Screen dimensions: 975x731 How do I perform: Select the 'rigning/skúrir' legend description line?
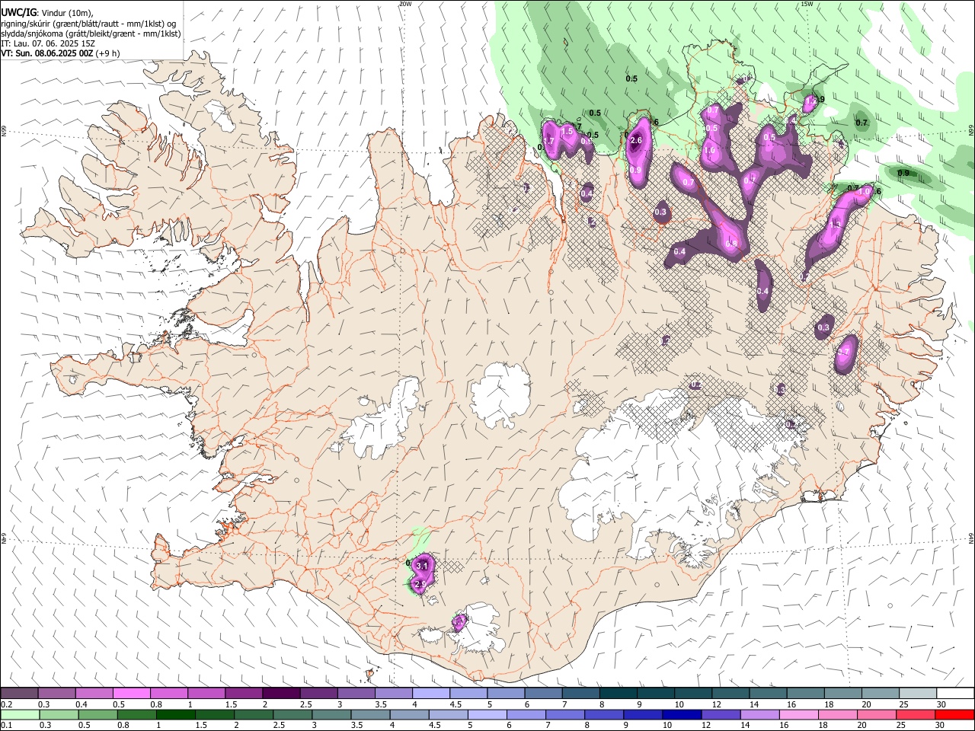pyautogui.click(x=88, y=24)
